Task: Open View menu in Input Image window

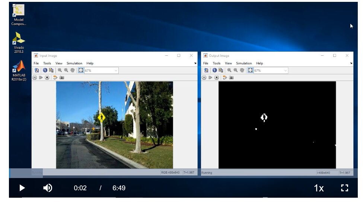Action: [x=59, y=63]
